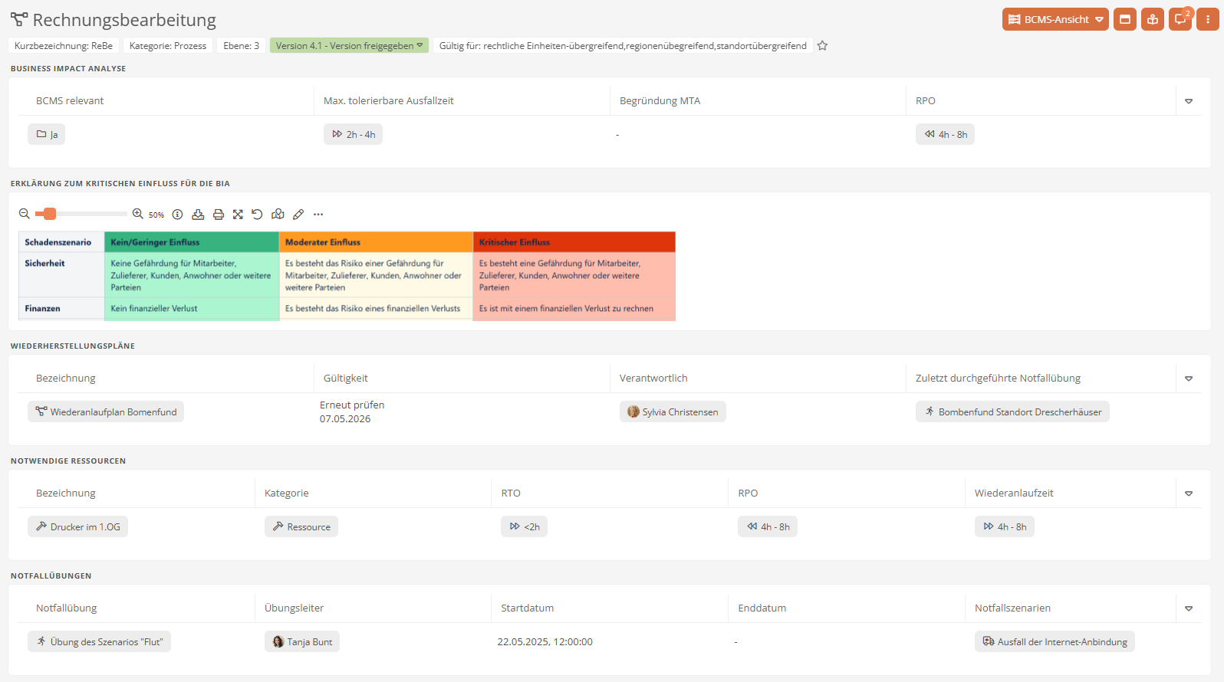Zoom out of the BIA explanation image
This screenshot has width=1224, height=682.
[x=25, y=214]
